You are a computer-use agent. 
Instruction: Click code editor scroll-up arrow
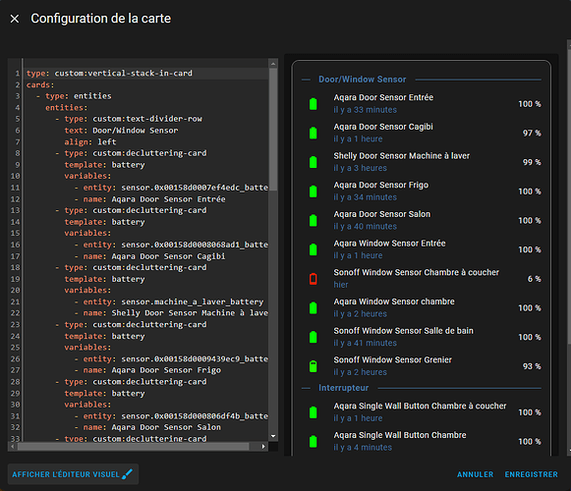pyautogui.click(x=273, y=64)
